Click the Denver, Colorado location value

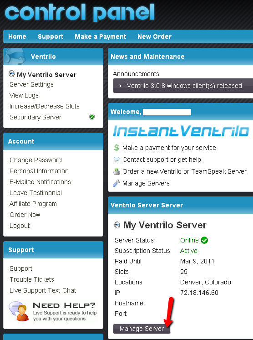point(206,282)
